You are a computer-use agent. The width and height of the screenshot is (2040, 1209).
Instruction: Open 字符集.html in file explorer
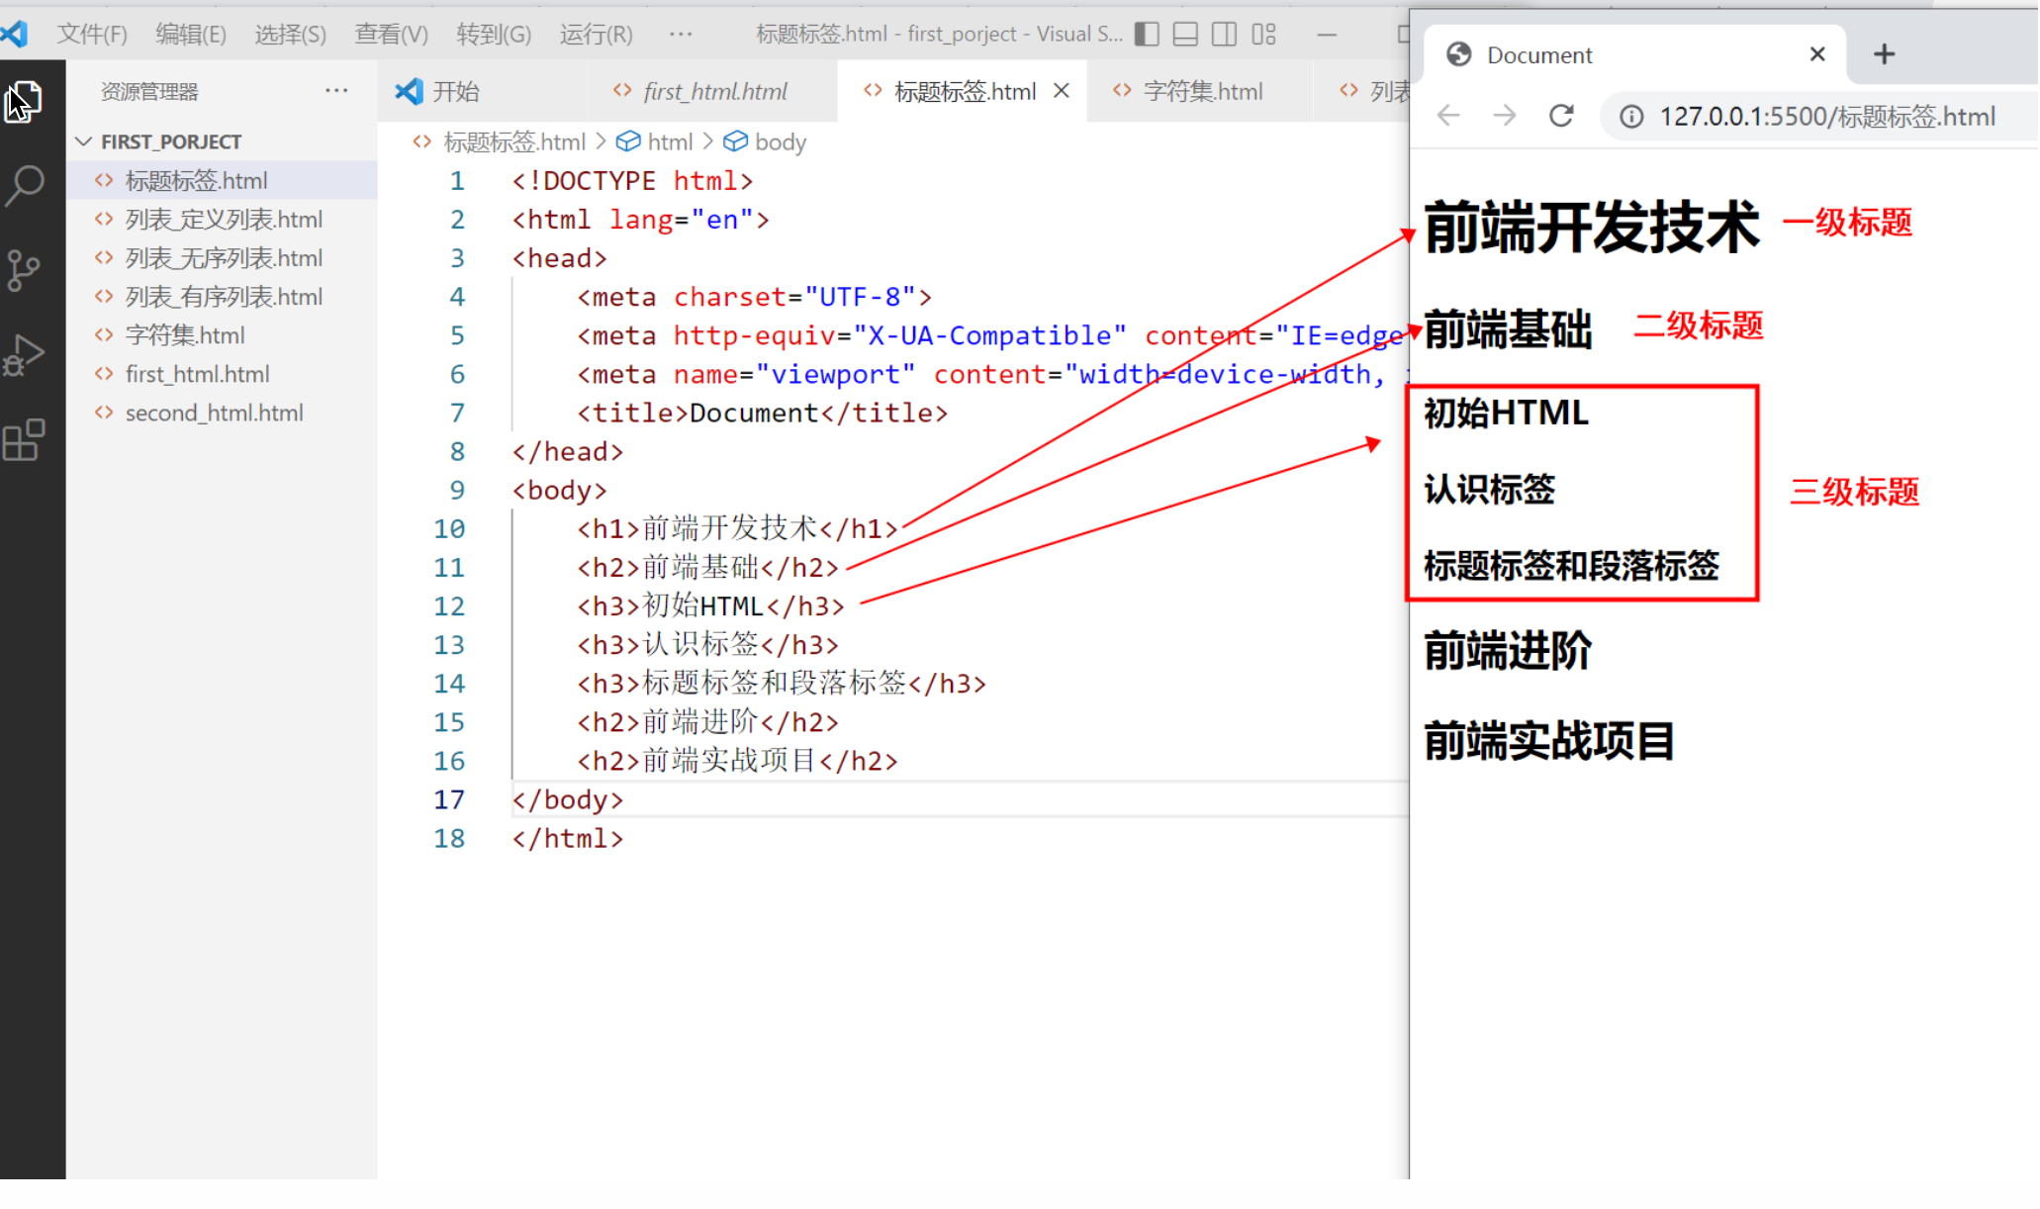point(223,335)
